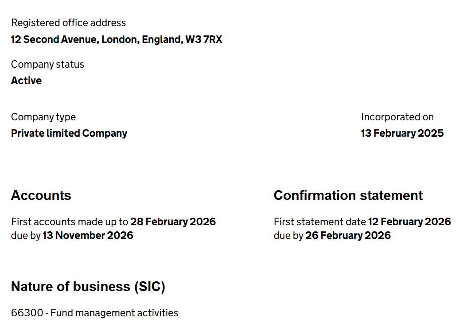This screenshot has width=475, height=330.
Task: Click the 'Accounts' heading
Action: [41, 196]
